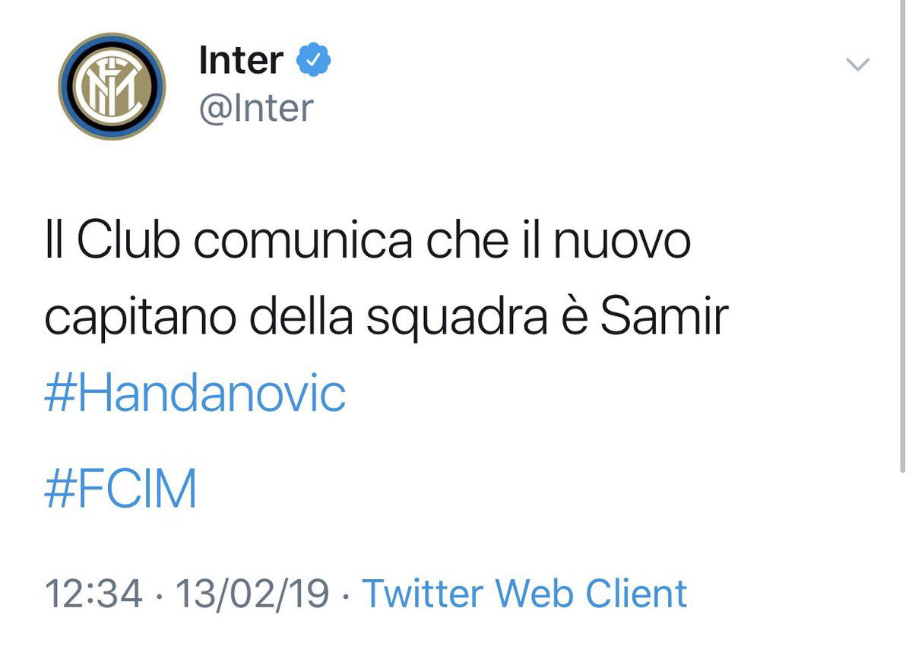Click the opening word "Il" of the tweet
The width and height of the screenshot is (912, 646).
point(53,242)
